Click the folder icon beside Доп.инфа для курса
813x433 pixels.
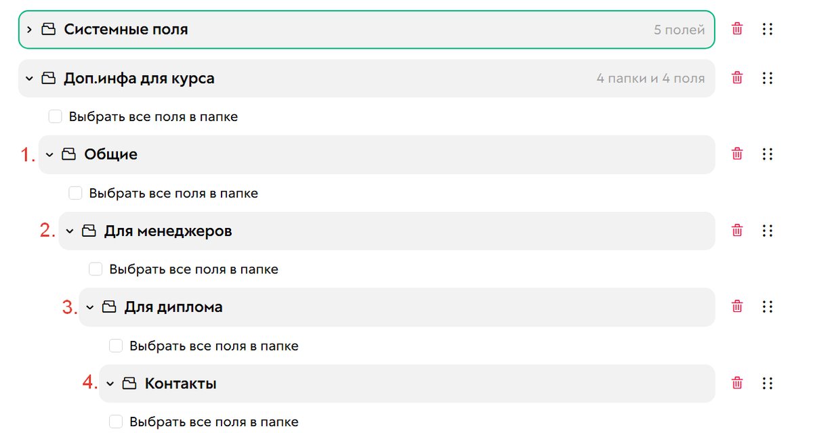pos(48,78)
